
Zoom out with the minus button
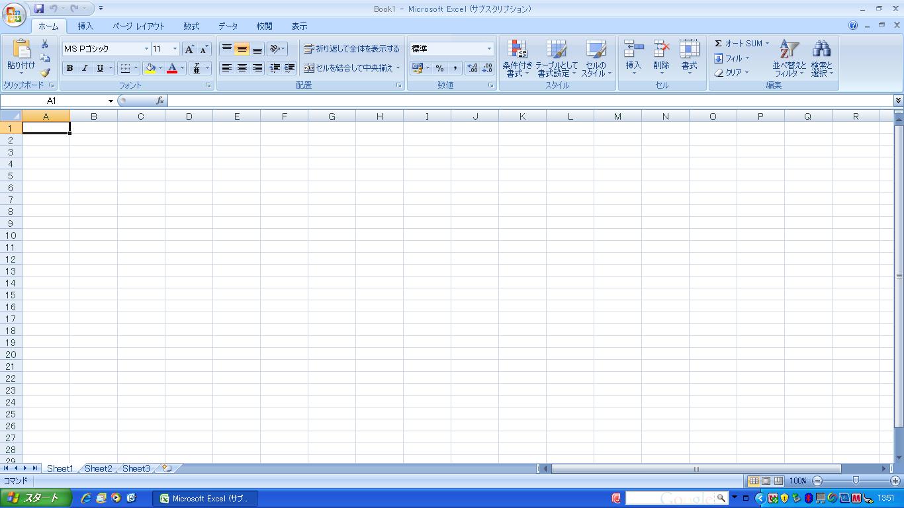tap(817, 481)
